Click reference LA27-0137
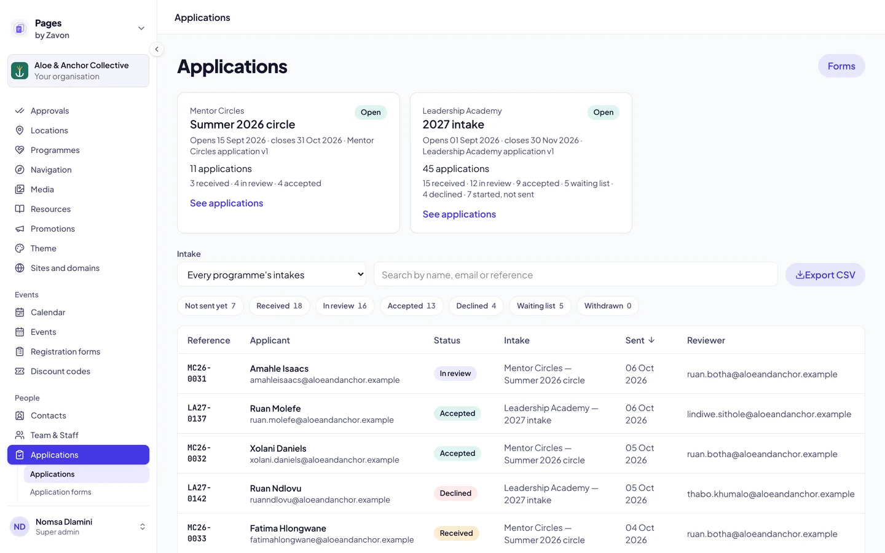Screen dimensions: 885x553 click(199, 414)
